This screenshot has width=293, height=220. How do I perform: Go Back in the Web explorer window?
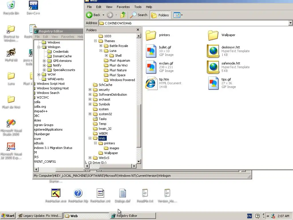click(x=93, y=15)
